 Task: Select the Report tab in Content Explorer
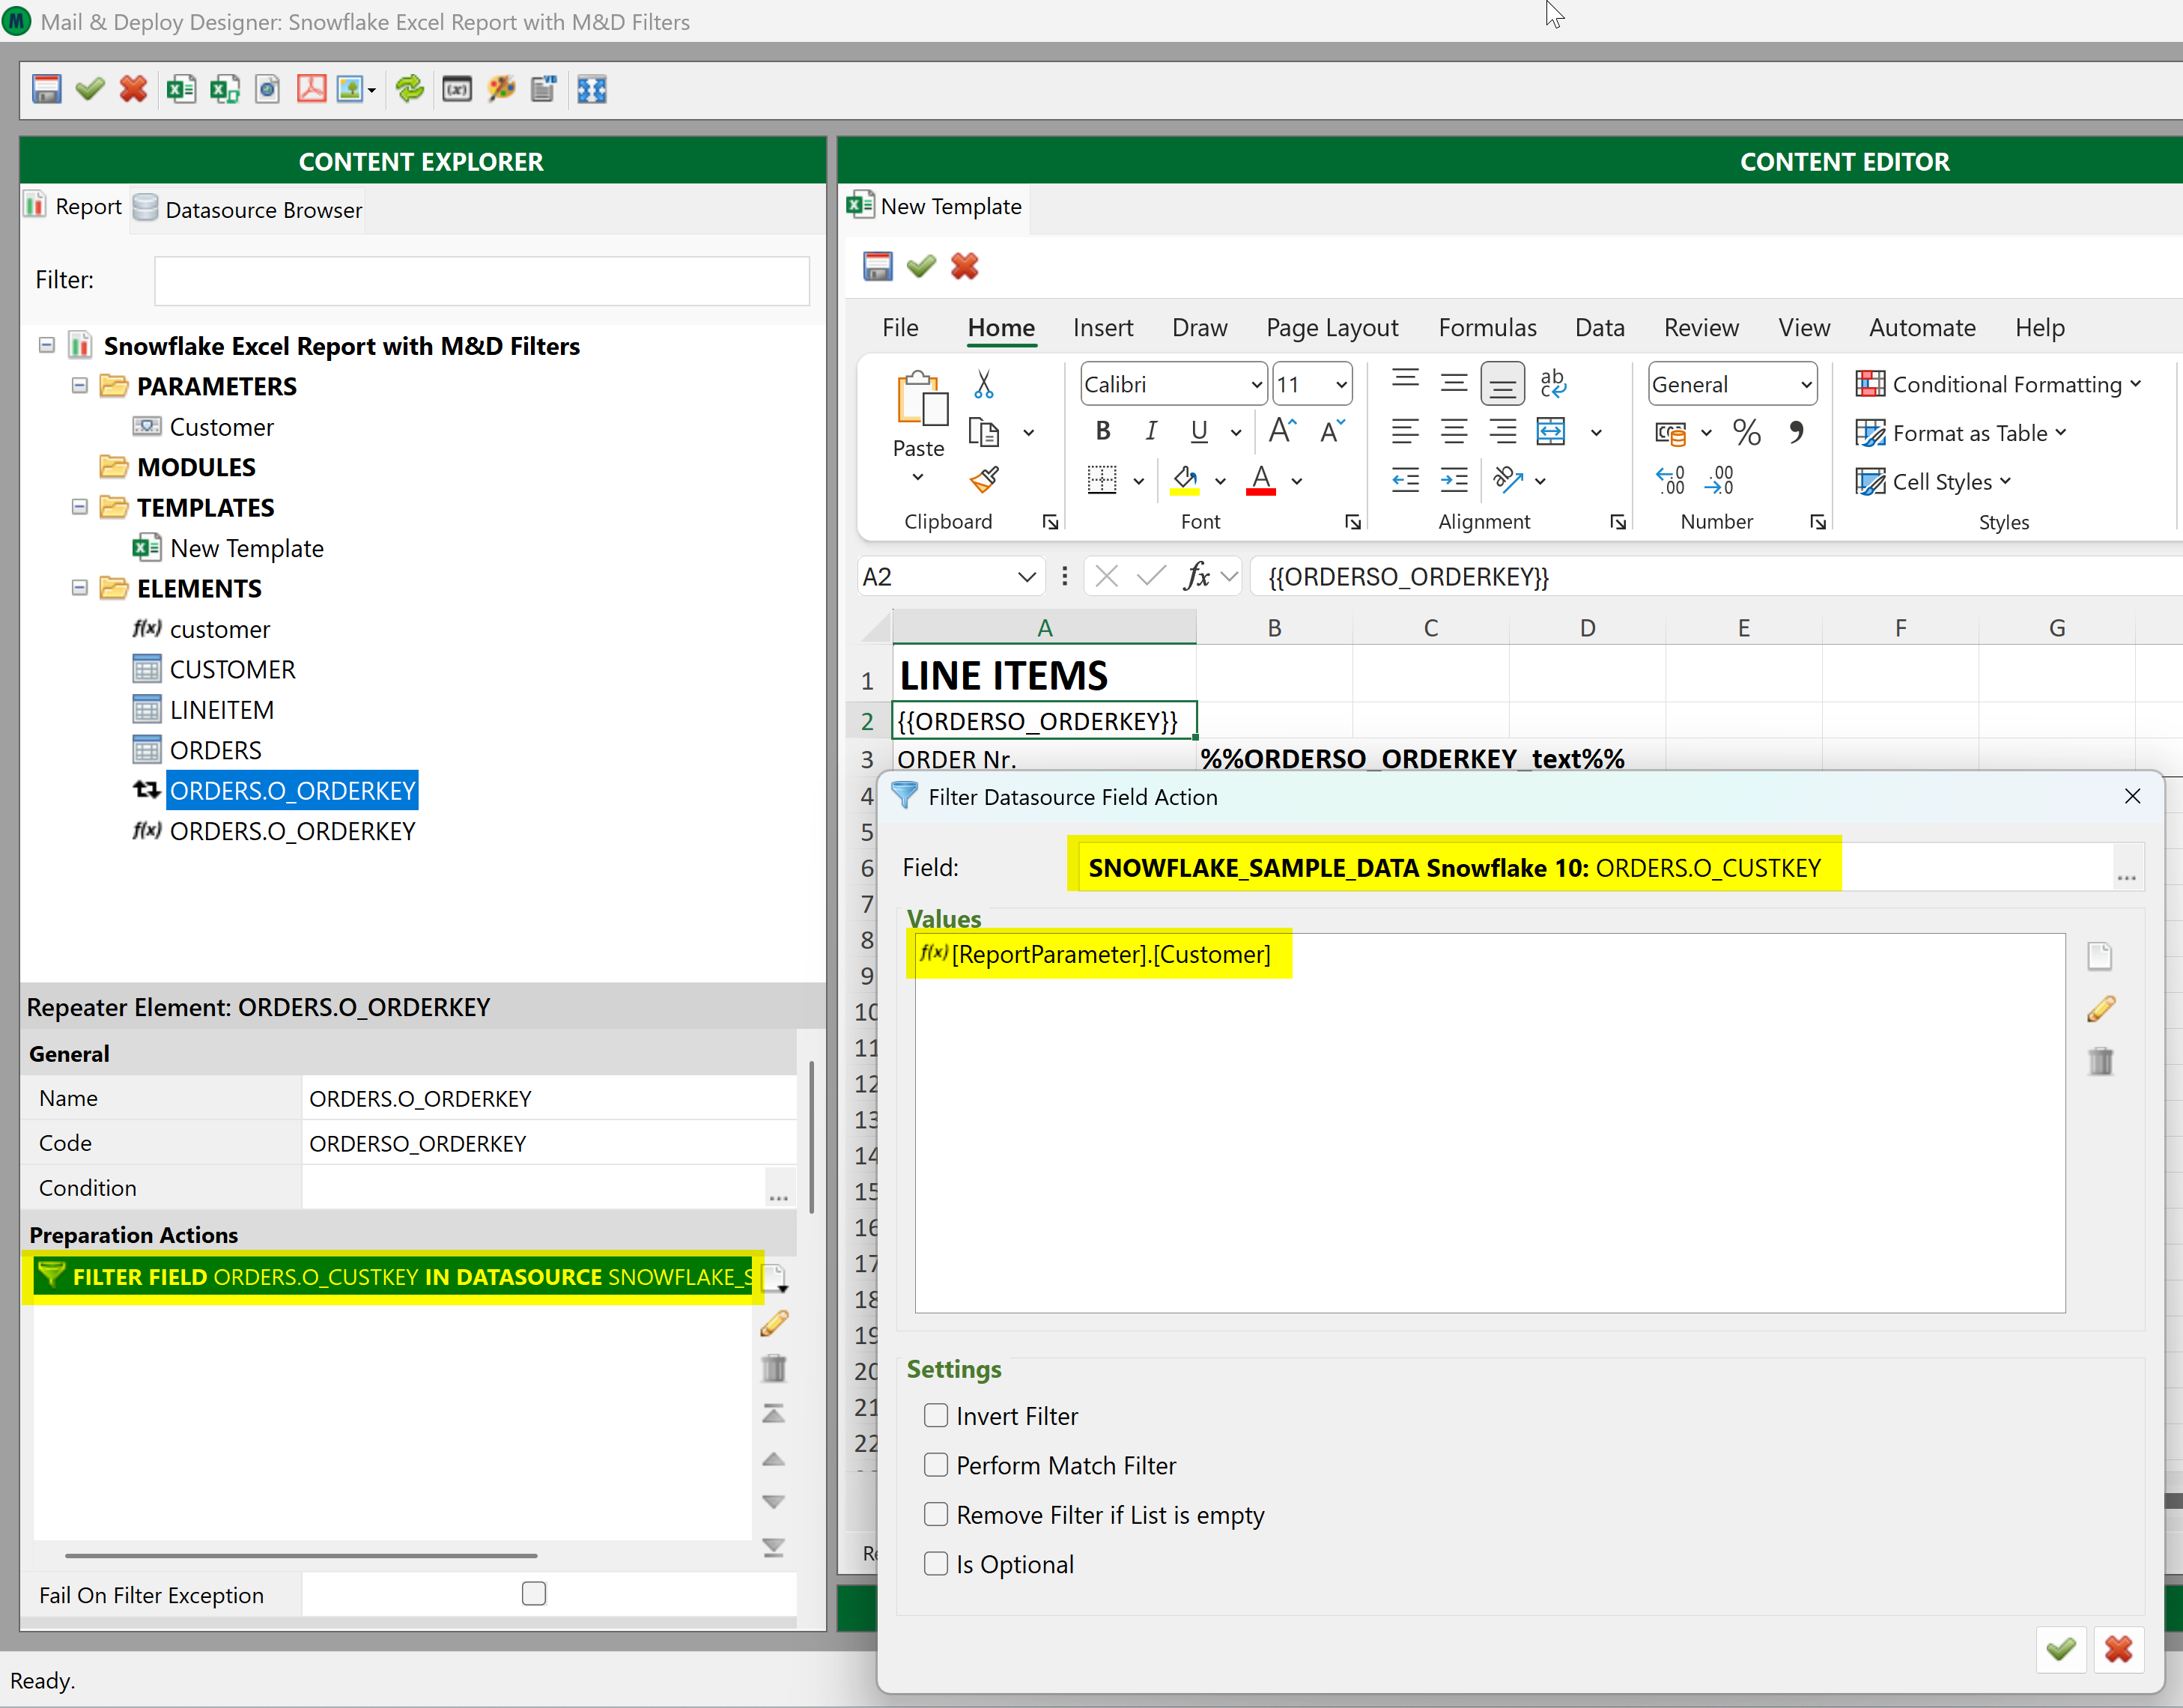click(73, 207)
